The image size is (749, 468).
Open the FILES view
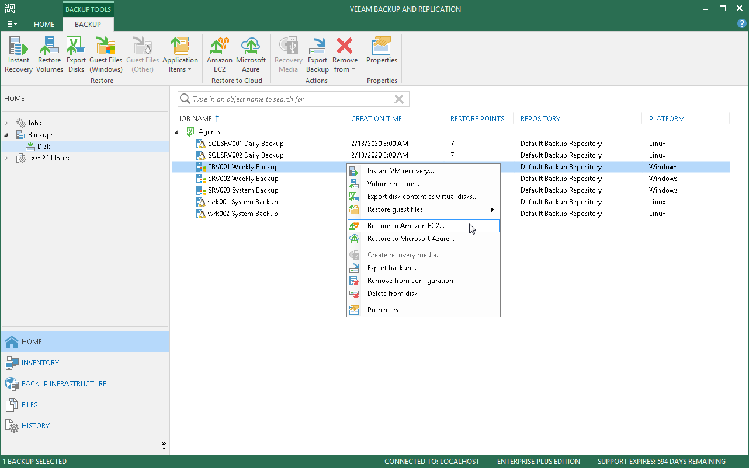point(85,405)
